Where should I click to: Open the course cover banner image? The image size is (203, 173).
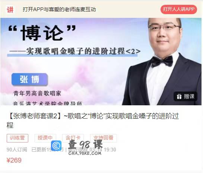(101, 61)
